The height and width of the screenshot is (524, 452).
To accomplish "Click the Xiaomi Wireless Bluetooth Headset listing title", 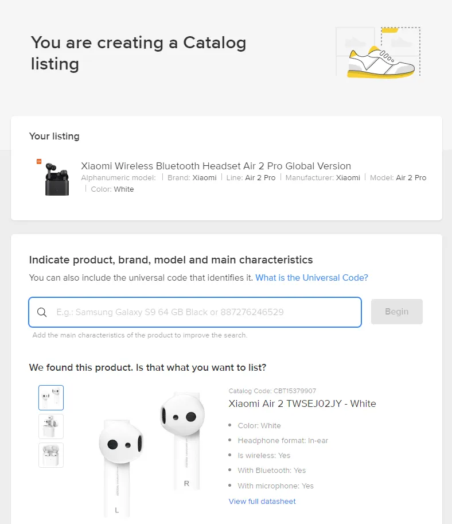I will (x=216, y=166).
